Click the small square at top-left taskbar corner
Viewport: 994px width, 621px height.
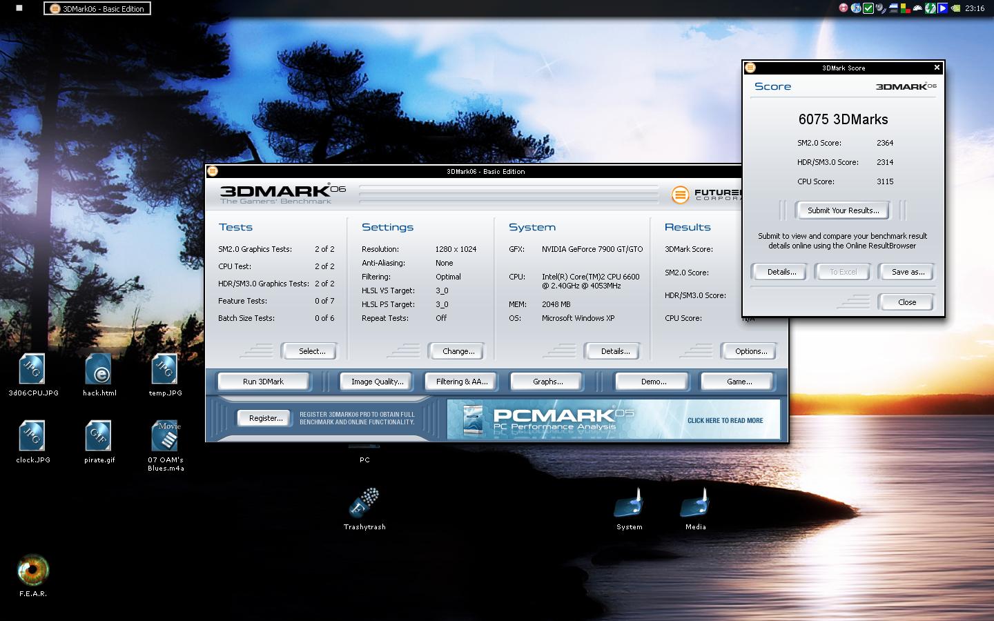pyautogui.click(x=19, y=8)
